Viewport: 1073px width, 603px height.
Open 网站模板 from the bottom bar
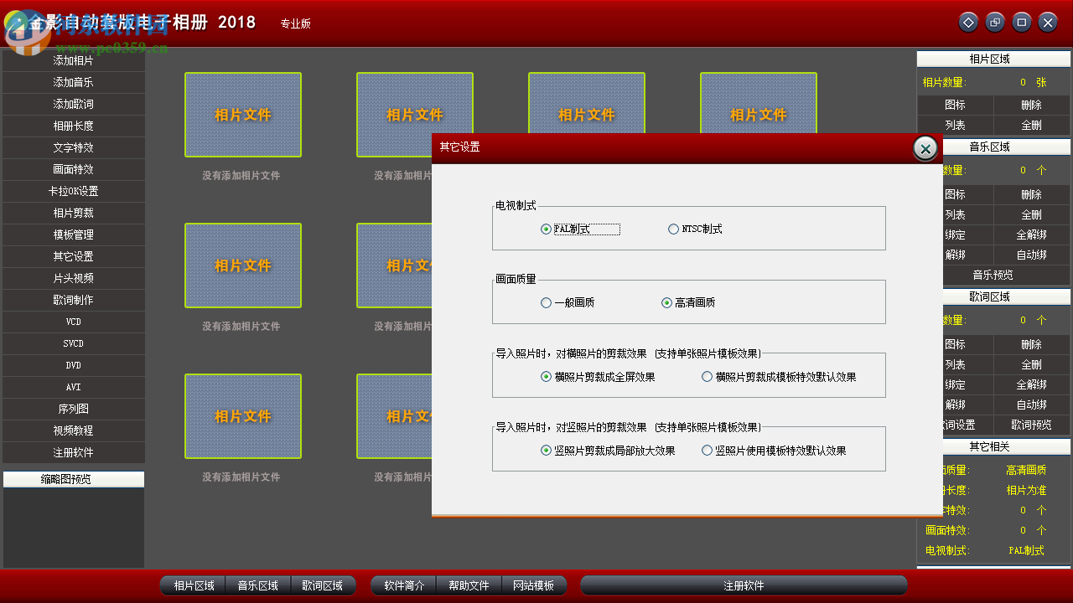534,585
